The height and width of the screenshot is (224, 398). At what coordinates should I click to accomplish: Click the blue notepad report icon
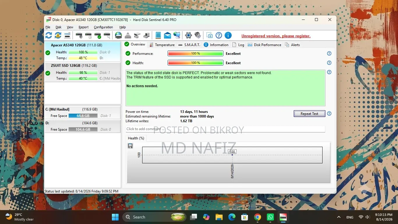coord(158,36)
